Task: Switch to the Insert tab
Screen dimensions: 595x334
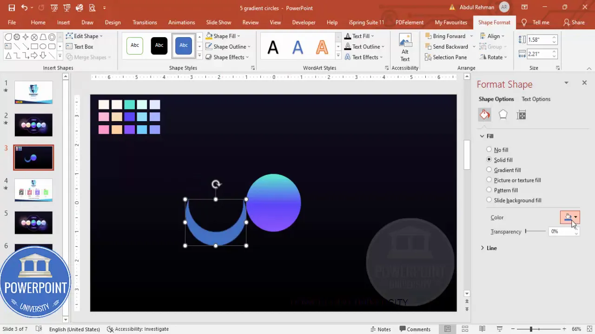Action: coord(63,22)
